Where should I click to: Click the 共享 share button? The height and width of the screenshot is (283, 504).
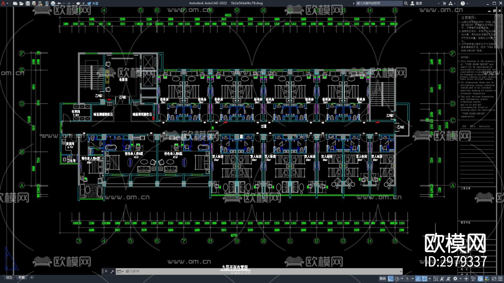point(93,3)
